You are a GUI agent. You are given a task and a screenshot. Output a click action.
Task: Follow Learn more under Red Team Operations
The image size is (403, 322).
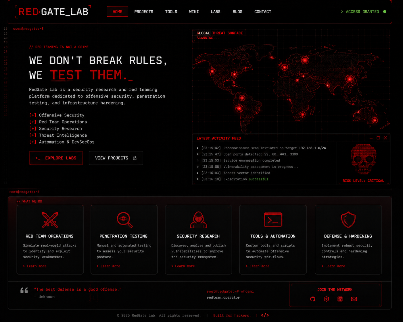point(35,266)
